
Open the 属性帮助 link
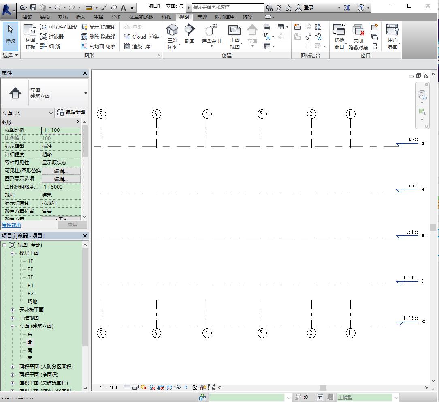[11, 225]
